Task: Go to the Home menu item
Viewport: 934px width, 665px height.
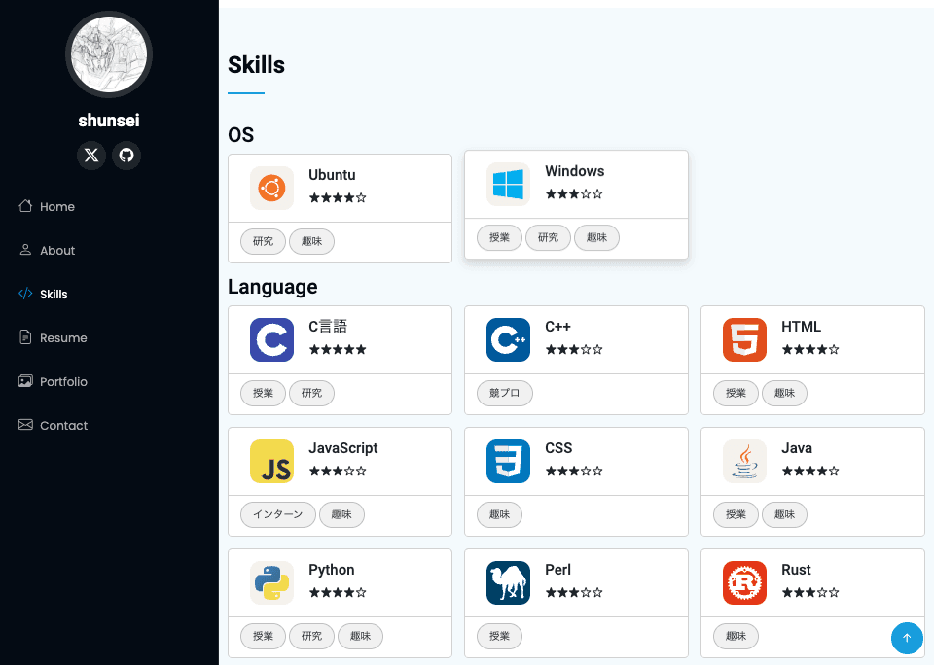Action: (56, 207)
